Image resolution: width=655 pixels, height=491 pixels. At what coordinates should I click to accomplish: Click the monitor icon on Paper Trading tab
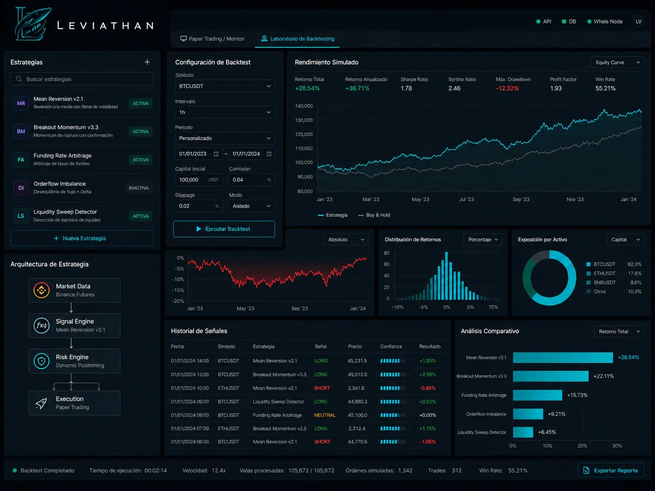pyautogui.click(x=183, y=38)
